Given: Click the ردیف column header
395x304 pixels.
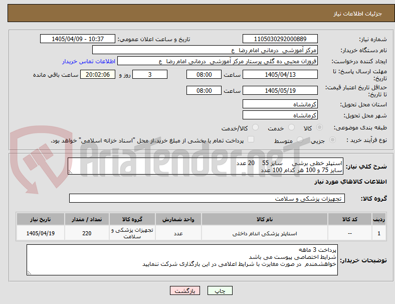Looking at the screenshot, I should point(378,219).
